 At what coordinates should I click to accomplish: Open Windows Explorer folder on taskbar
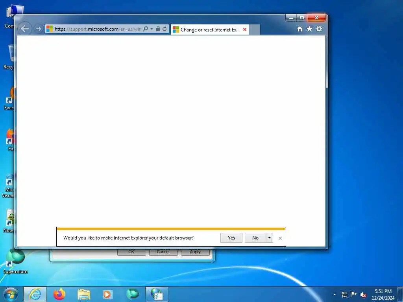84,294
